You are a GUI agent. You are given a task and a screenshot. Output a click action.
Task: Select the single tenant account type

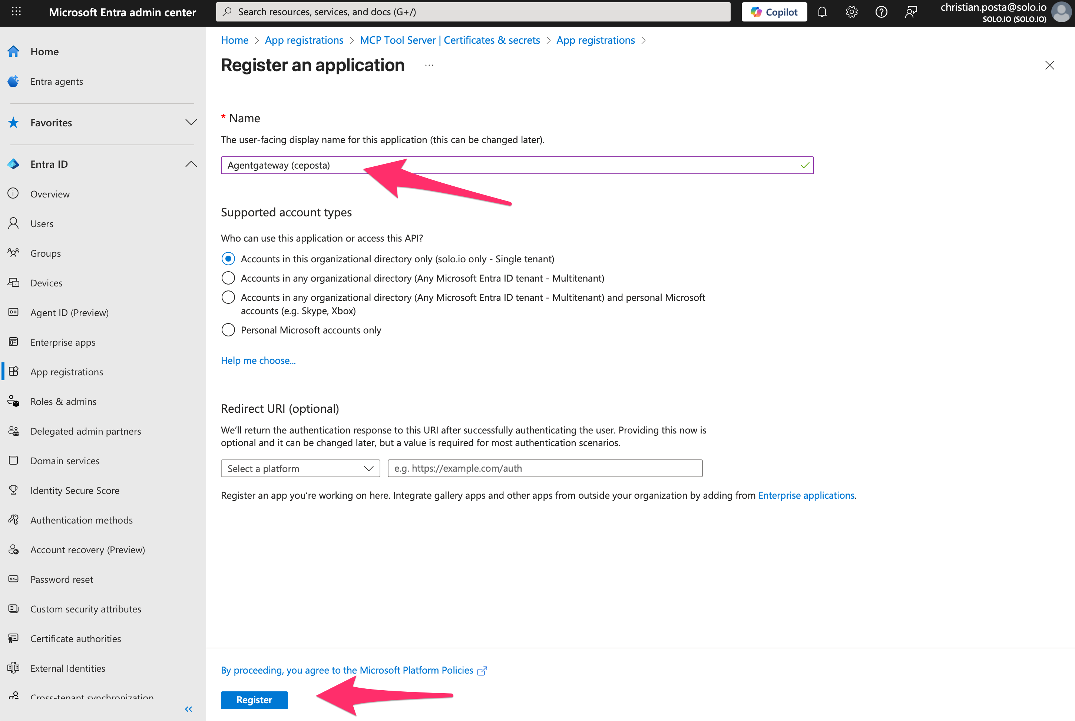(228, 258)
